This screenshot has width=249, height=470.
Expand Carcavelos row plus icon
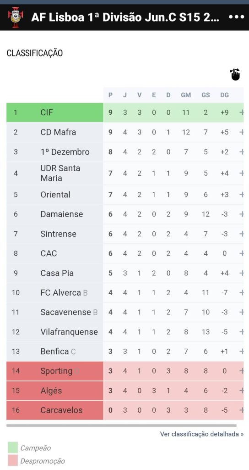coord(242,410)
